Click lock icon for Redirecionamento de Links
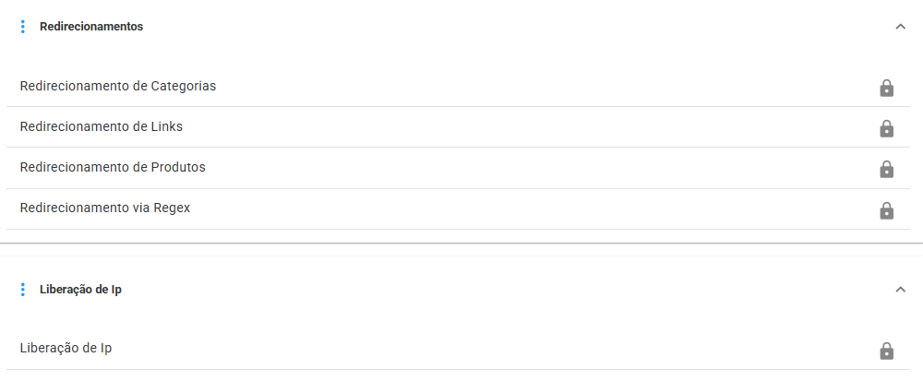Image resolution: width=923 pixels, height=381 pixels. [886, 128]
